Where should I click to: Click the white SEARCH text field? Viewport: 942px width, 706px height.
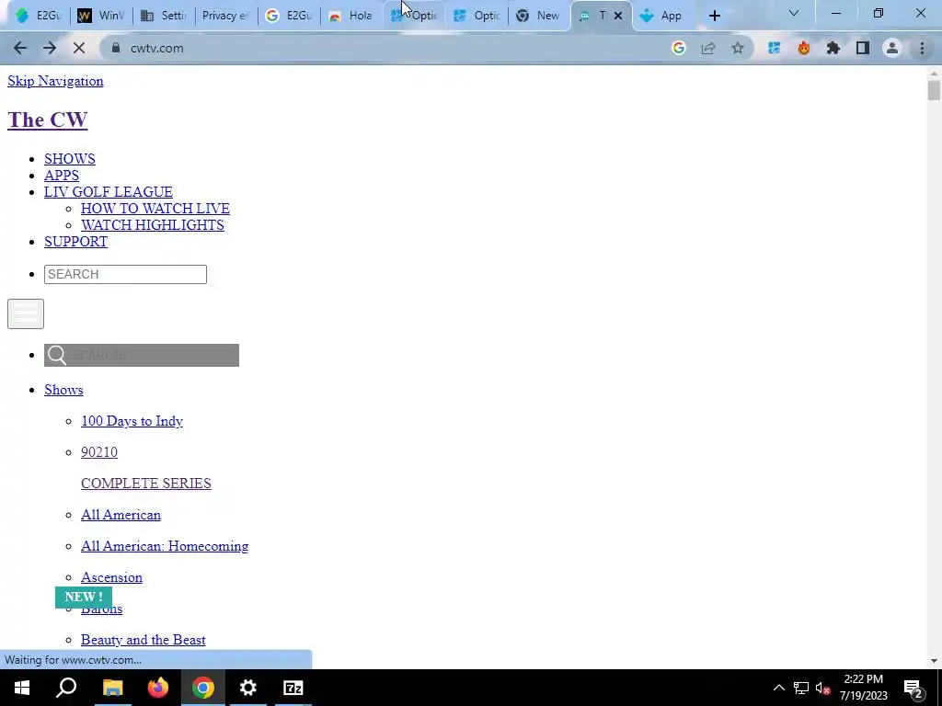(x=125, y=274)
